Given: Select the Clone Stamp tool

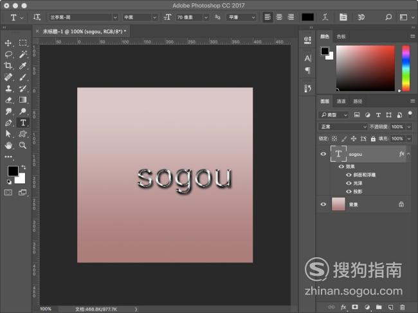Looking at the screenshot, I should 8,89.
